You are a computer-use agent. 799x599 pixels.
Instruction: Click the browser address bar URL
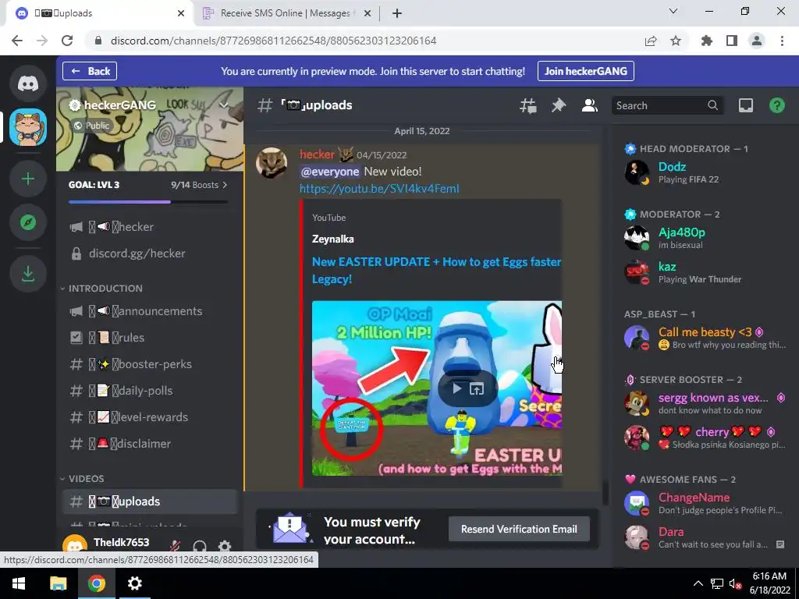(x=273, y=41)
